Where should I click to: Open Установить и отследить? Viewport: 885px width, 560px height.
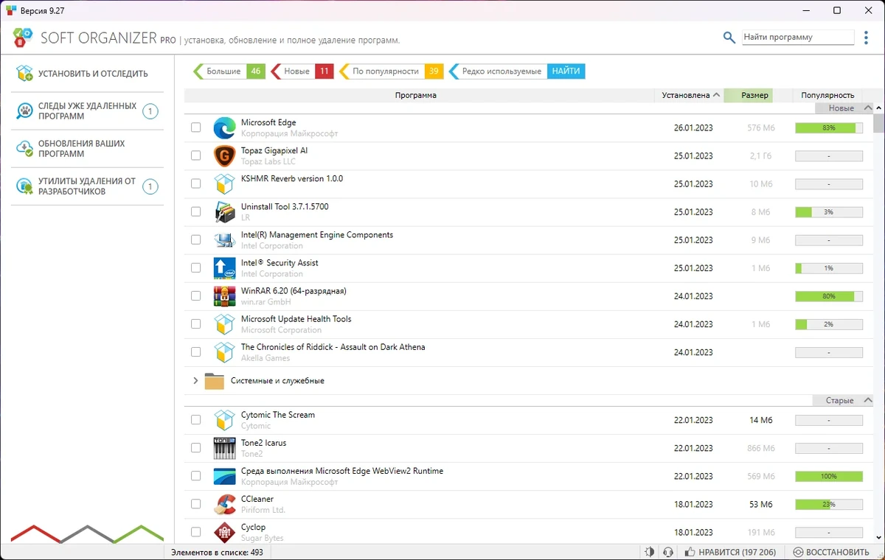point(87,74)
